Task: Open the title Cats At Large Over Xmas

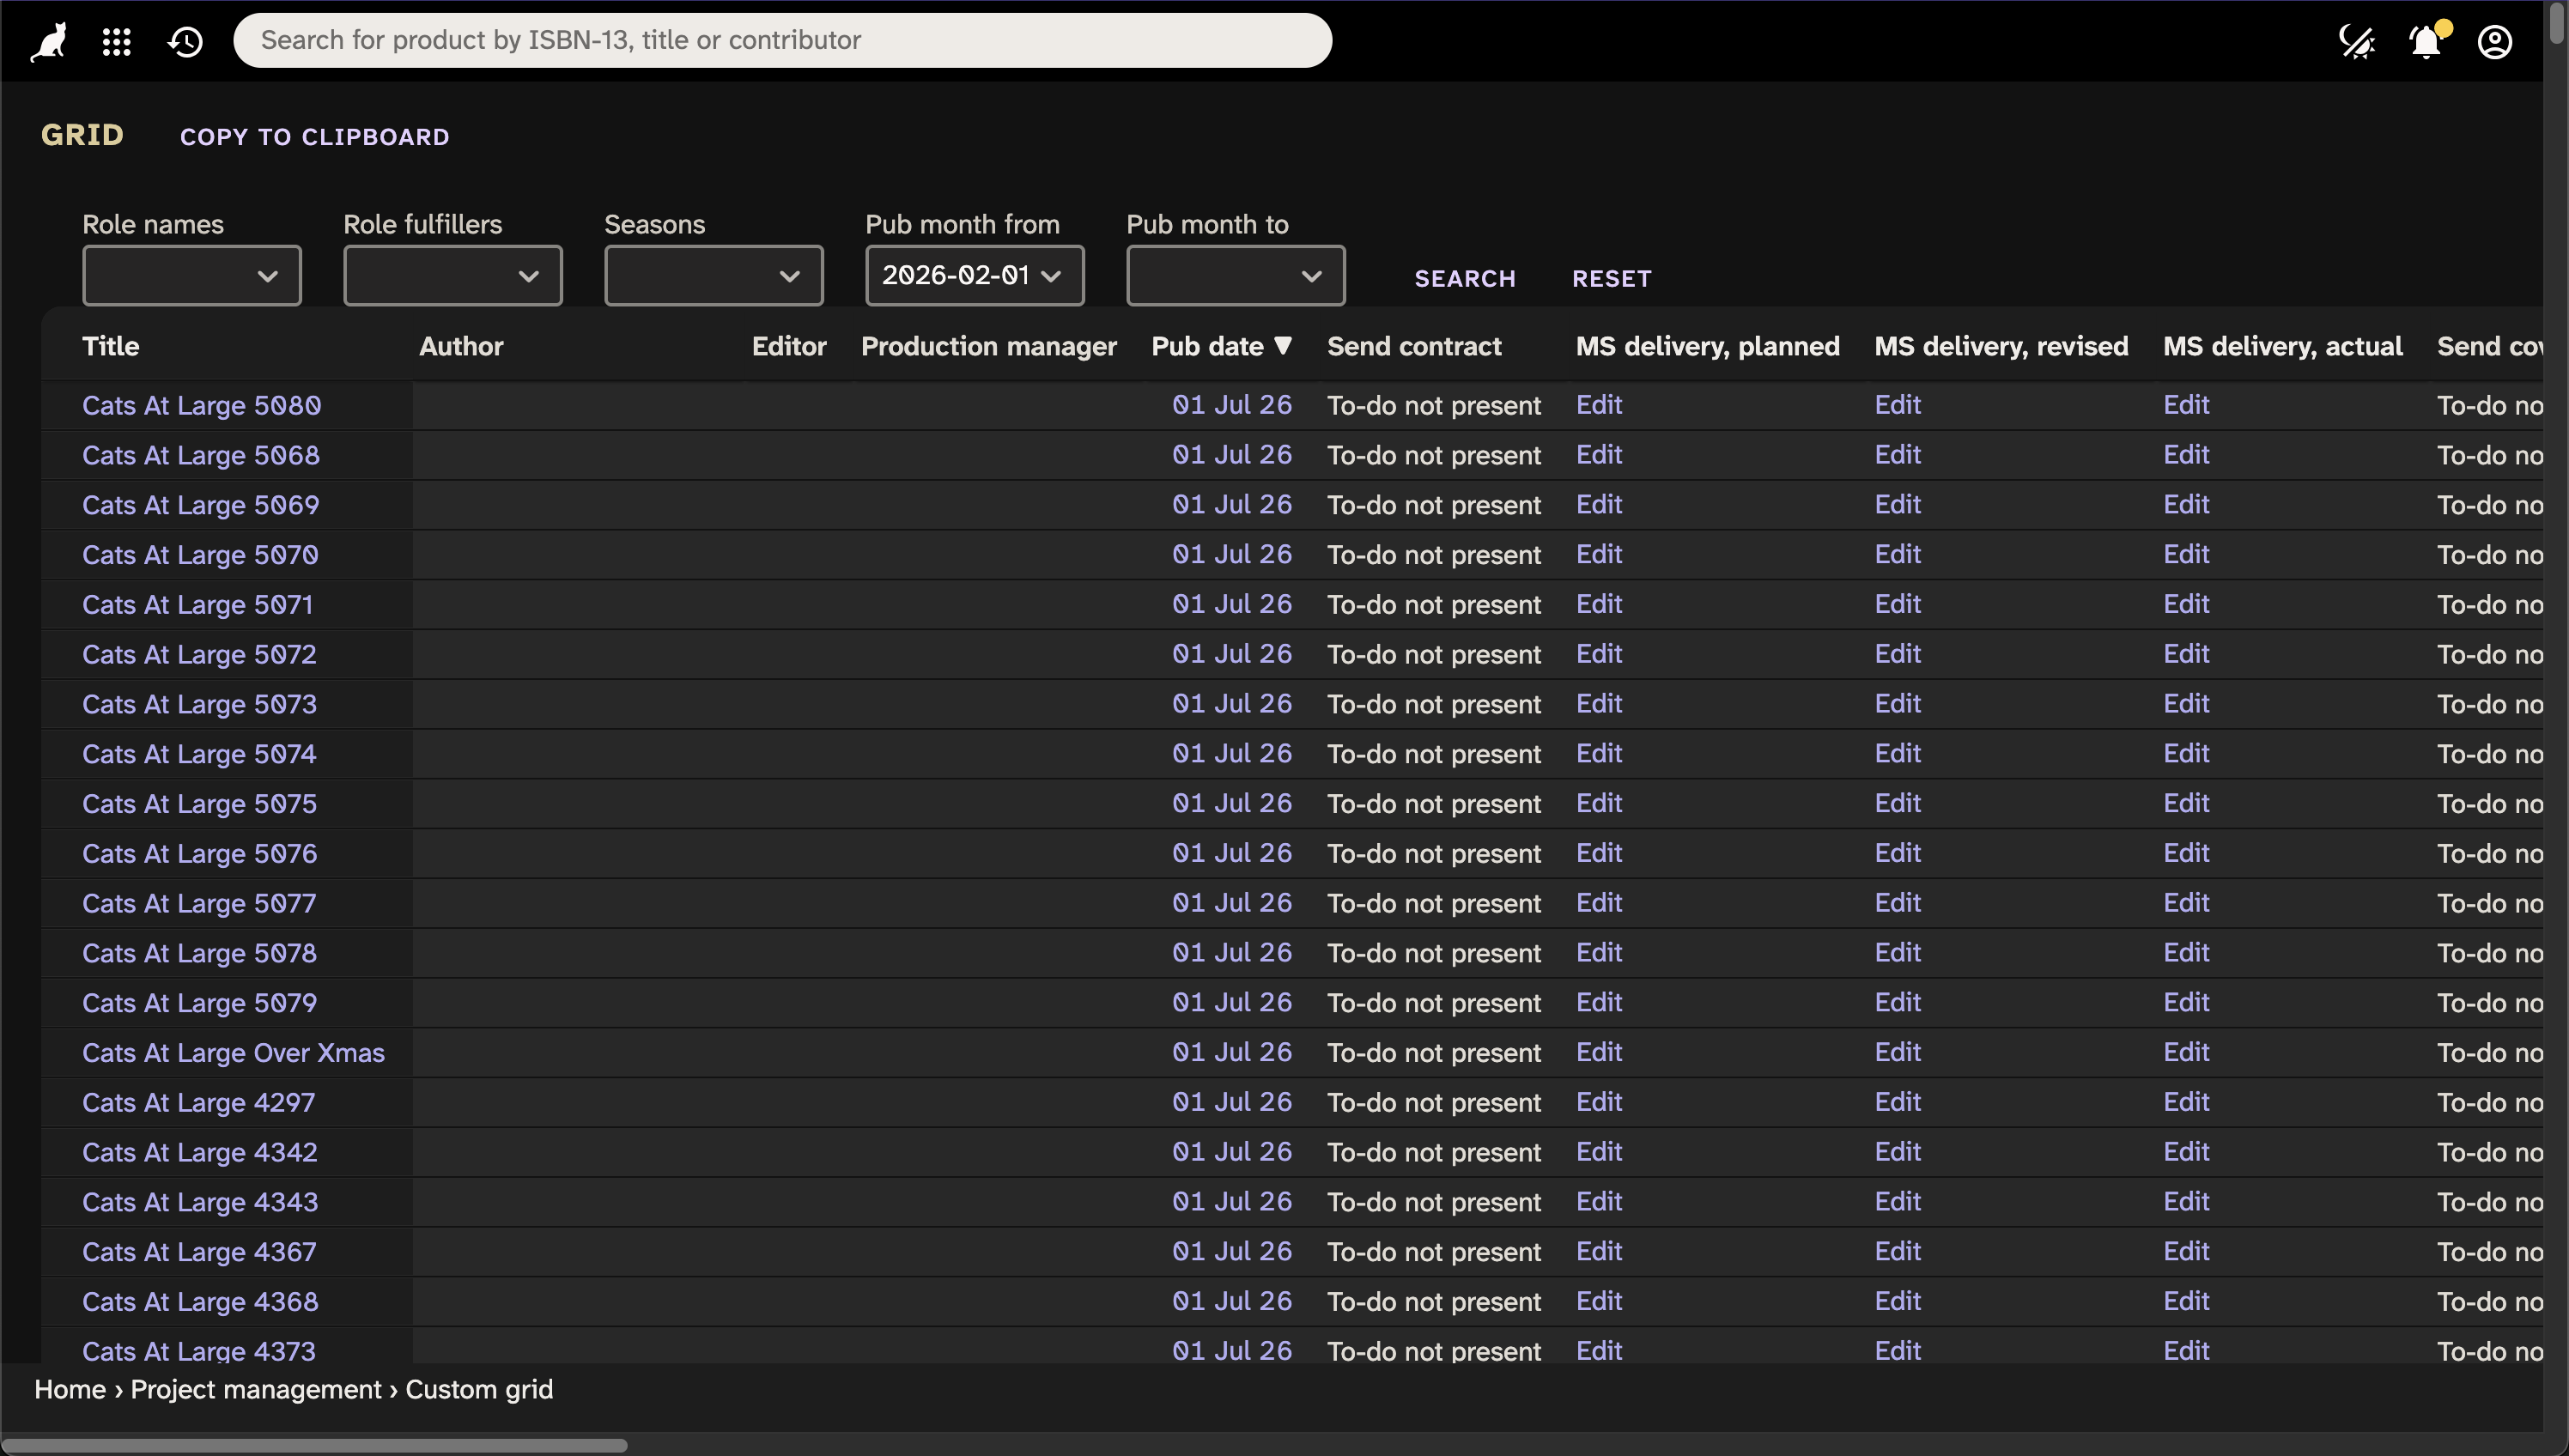Action: (233, 1052)
